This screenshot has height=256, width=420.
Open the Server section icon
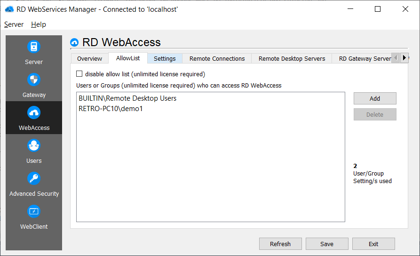point(34,47)
